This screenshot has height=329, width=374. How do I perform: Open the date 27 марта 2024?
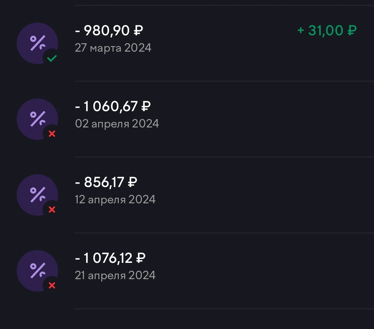pos(113,48)
